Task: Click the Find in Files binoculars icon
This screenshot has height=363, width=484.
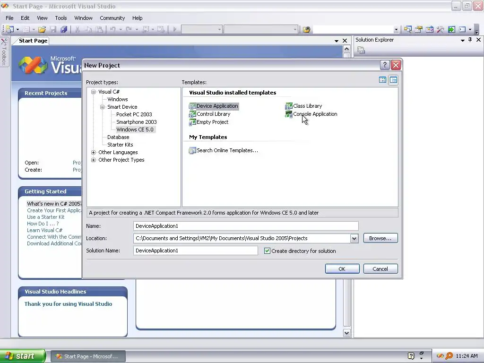Action: click(x=306, y=29)
